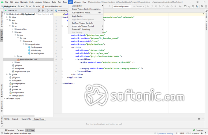Select build.gradle under the app module
The image size is (208, 135).
point(19,68)
